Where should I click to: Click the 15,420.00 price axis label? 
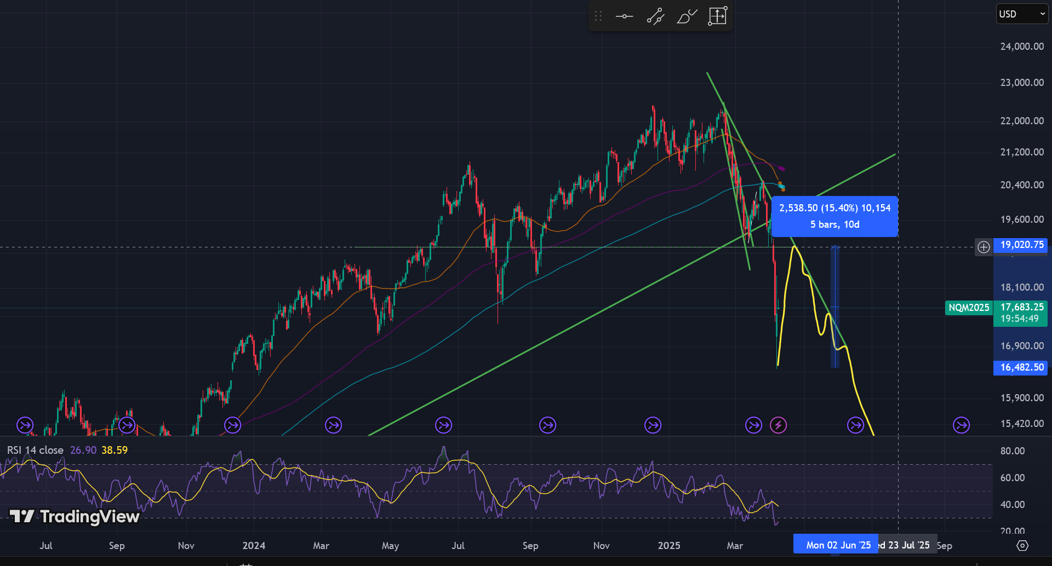(x=1022, y=424)
